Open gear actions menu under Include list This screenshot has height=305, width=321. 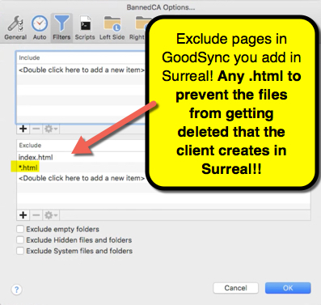51,129
